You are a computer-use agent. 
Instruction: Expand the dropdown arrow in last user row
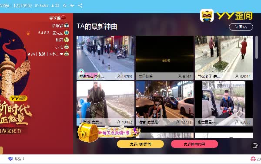61,54
